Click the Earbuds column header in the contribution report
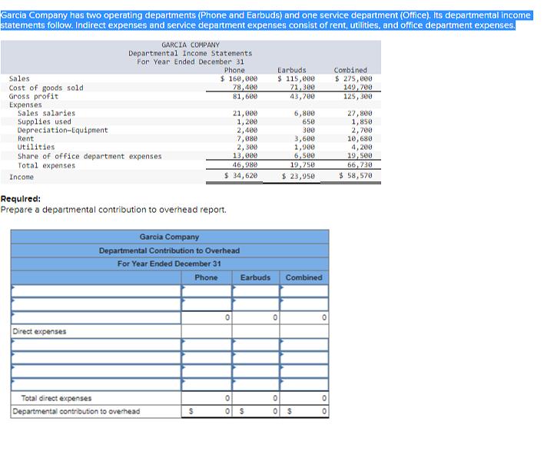The height and width of the screenshot is (458, 544). pyautogui.click(x=255, y=277)
